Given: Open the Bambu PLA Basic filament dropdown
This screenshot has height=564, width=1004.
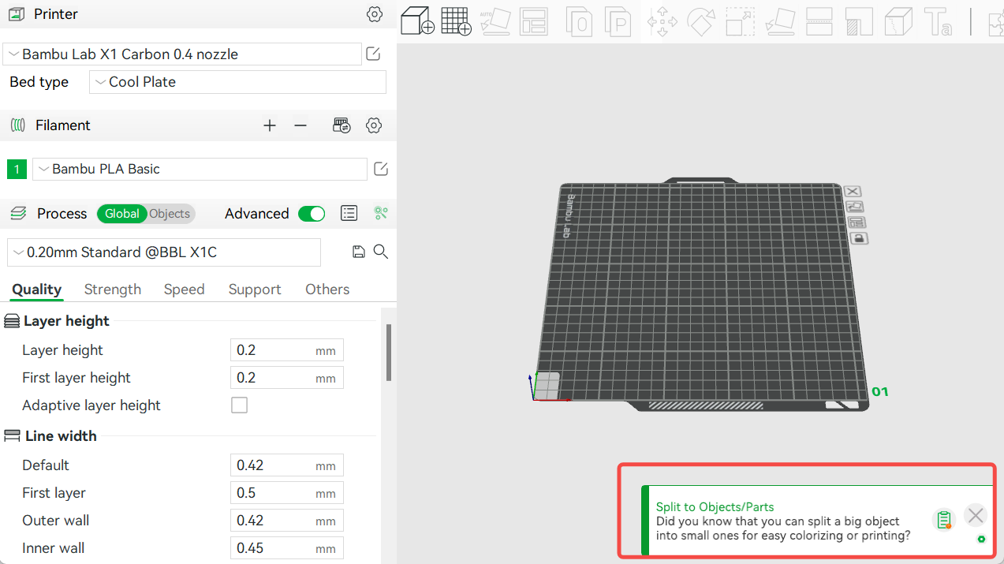Looking at the screenshot, I should (x=200, y=169).
